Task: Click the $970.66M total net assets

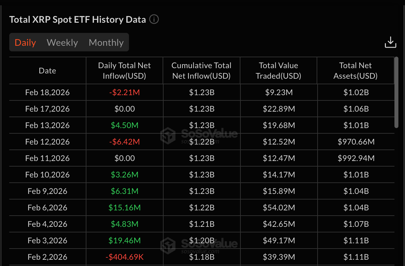Action: (x=356, y=142)
